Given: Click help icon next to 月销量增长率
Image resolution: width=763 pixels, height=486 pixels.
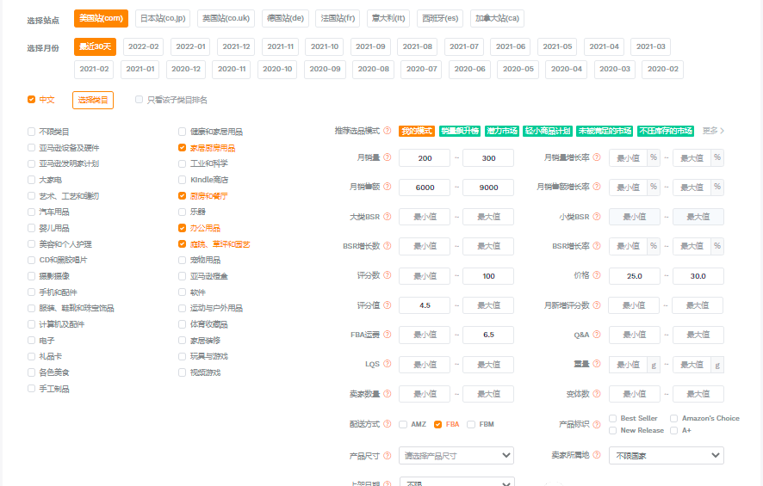Looking at the screenshot, I should (597, 157).
